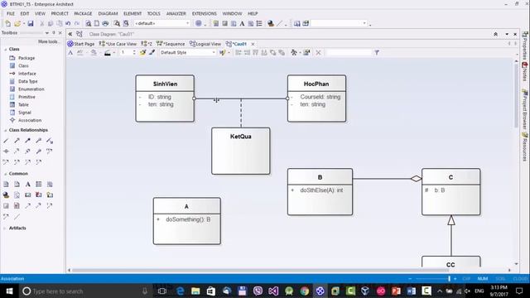Open the Toolbox menu arrow
Viewport: 530px width, 298px height.
click(x=47, y=33)
